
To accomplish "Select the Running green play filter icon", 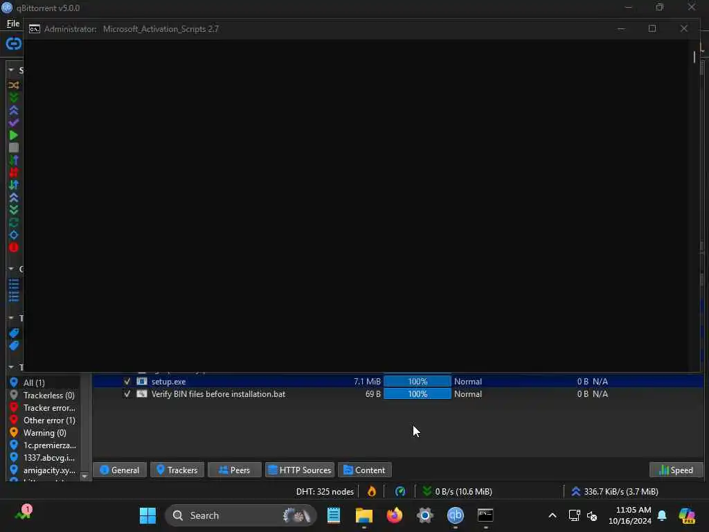I will (x=14, y=135).
